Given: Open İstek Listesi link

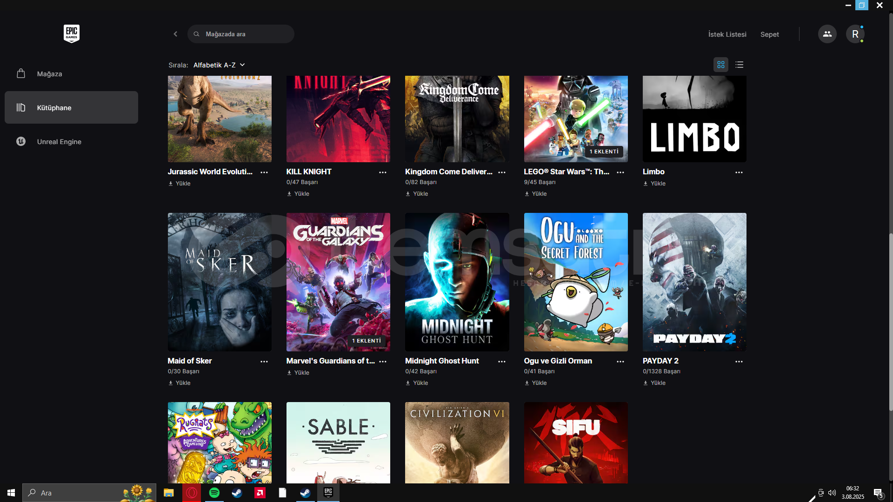Looking at the screenshot, I should point(727,34).
